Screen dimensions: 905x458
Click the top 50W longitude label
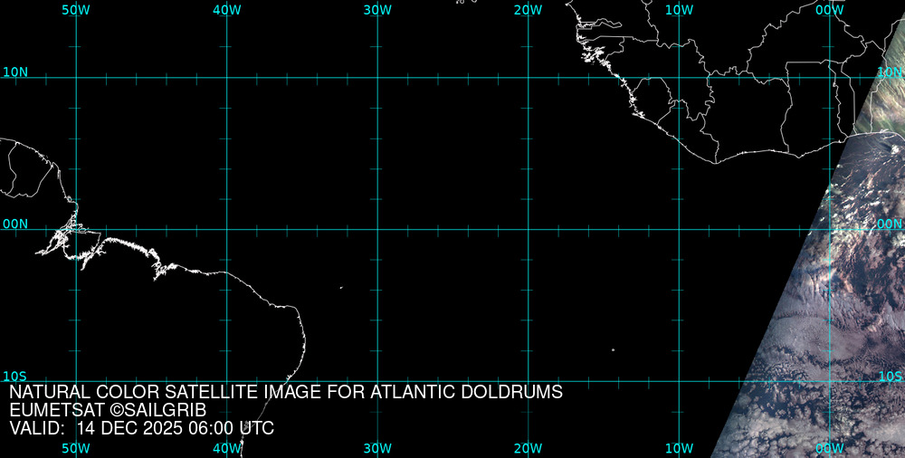click(x=76, y=9)
